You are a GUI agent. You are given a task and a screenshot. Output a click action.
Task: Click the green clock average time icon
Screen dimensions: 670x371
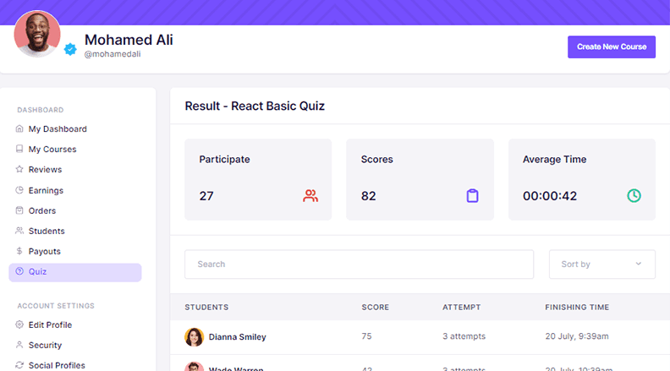pos(634,196)
